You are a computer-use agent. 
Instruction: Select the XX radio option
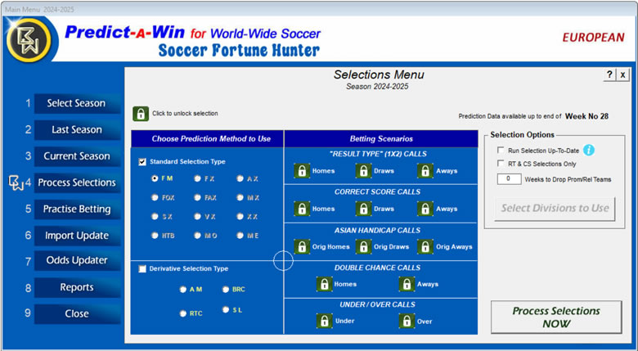tap(240, 217)
